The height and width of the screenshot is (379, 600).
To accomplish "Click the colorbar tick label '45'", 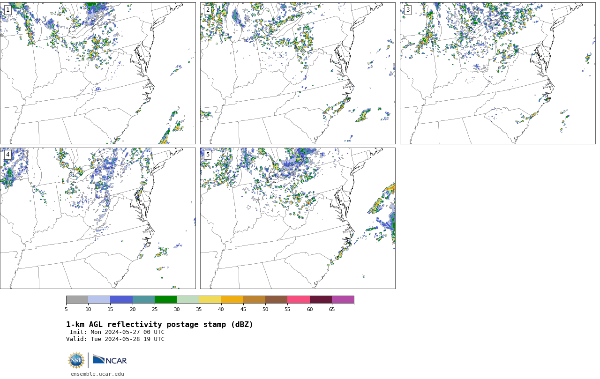I will click(243, 309).
